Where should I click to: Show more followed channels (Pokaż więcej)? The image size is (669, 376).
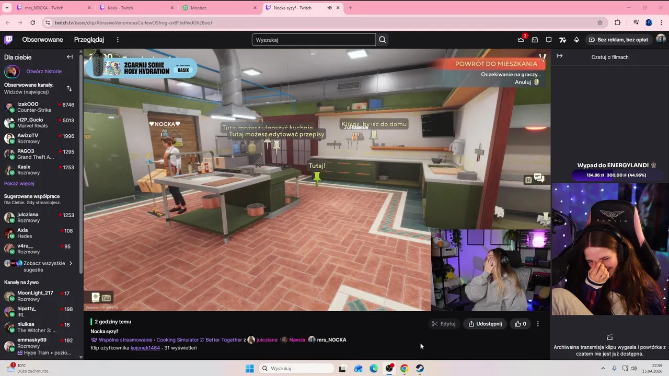(19, 183)
